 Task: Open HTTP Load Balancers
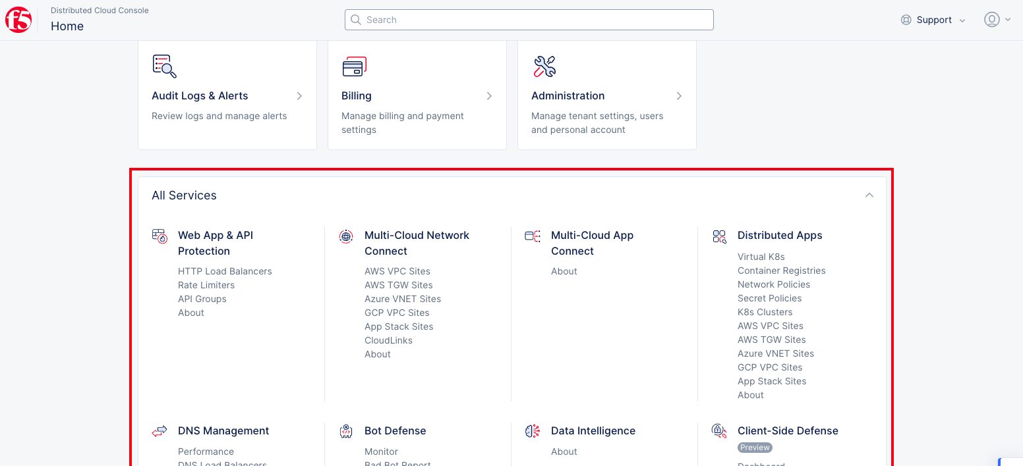[x=225, y=271]
